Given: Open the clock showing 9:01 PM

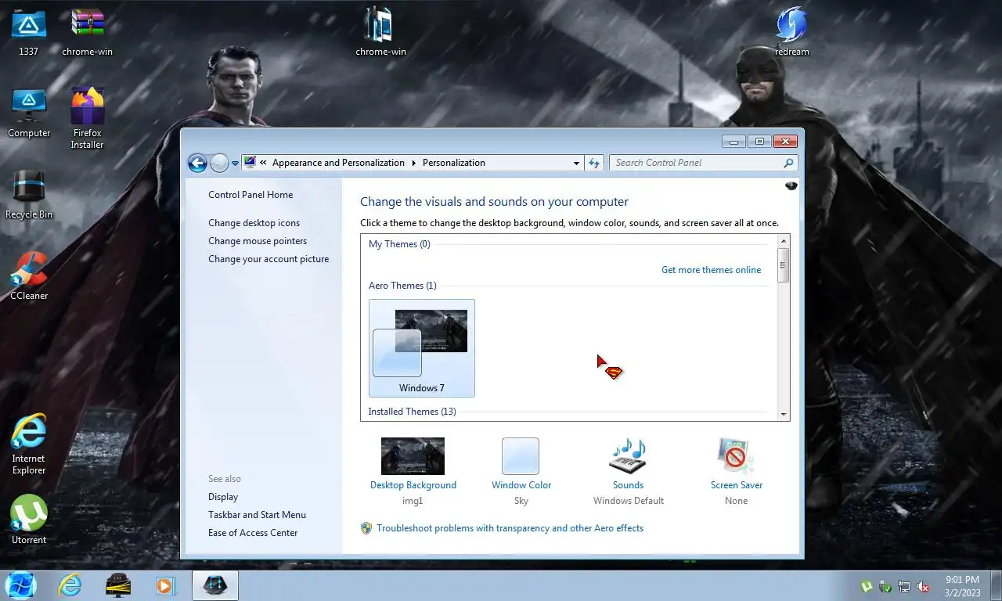Looking at the screenshot, I should tap(962, 586).
